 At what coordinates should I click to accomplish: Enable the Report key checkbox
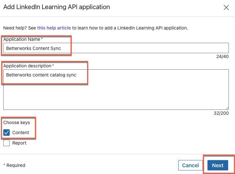click(x=6, y=143)
